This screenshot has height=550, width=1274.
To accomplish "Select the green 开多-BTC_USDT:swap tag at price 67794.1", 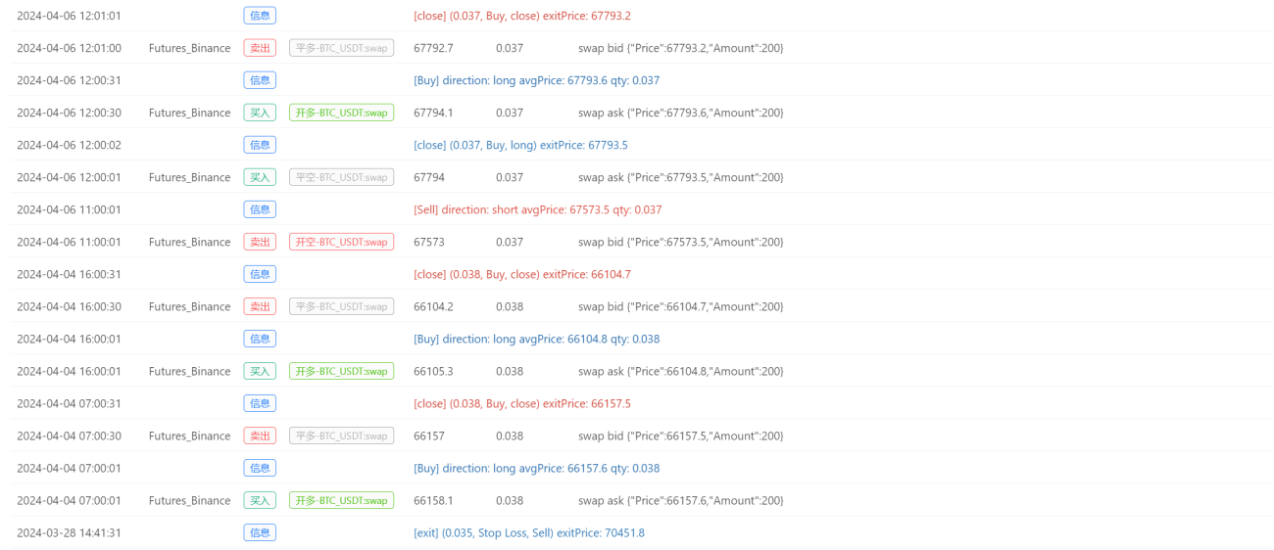I will 341,113.
